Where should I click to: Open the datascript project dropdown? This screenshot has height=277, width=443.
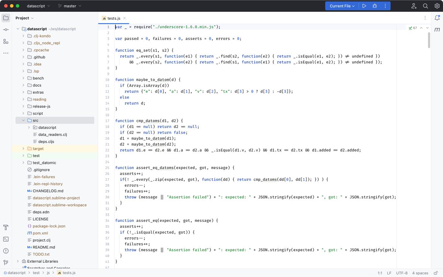(39, 6)
